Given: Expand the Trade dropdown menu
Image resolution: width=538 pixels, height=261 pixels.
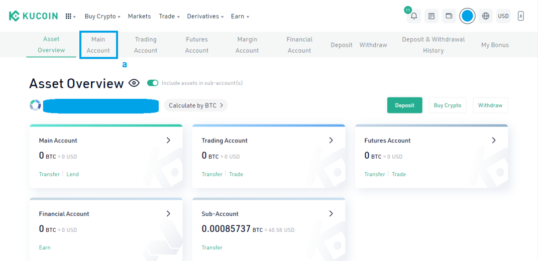Looking at the screenshot, I should (169, 16).
